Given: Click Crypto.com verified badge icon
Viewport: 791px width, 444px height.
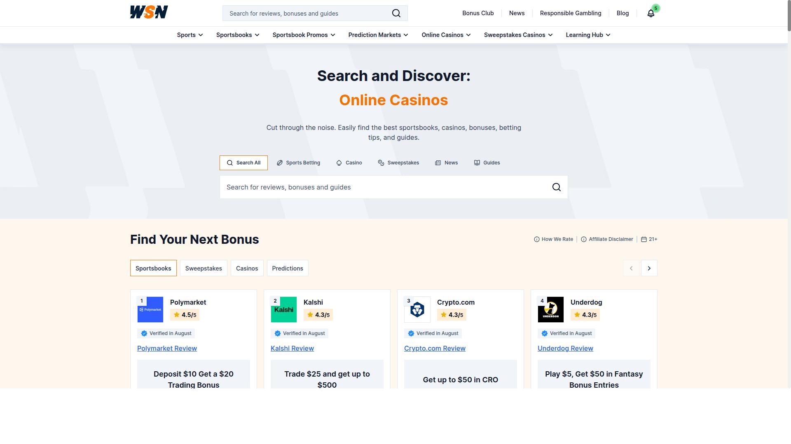Looking at the screenshot, I should pos(411,333).
